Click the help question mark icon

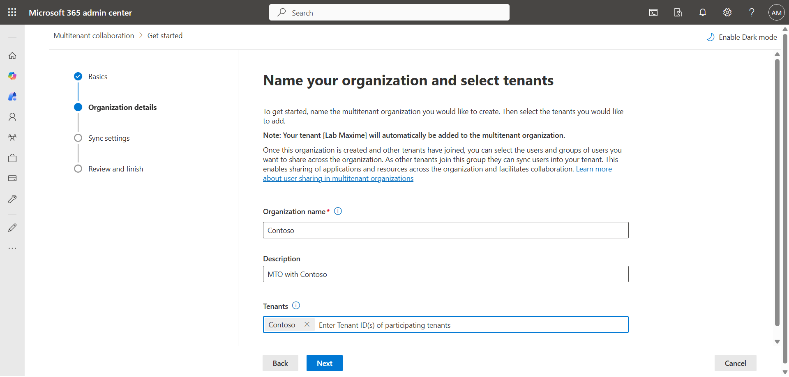coord(752,12)
